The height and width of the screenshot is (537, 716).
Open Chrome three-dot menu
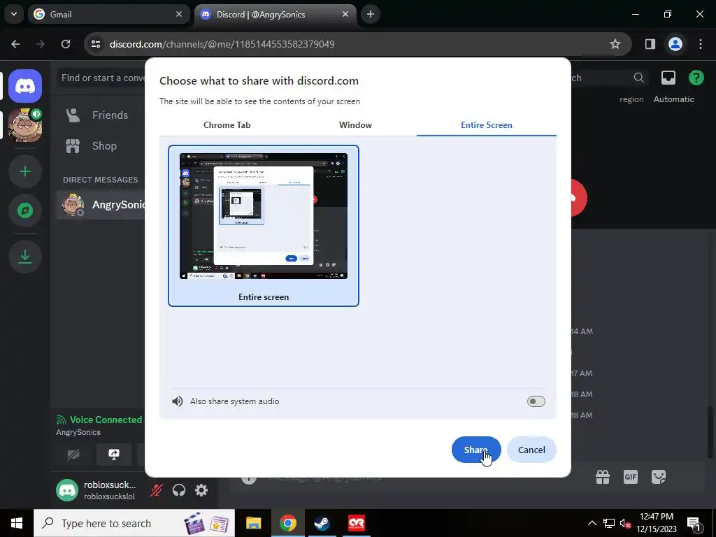pos(701,44)
